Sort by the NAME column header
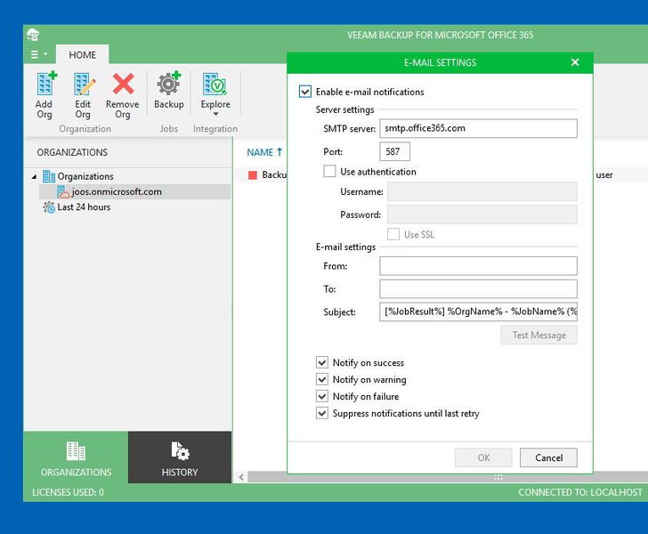 [x=264, y=152]
